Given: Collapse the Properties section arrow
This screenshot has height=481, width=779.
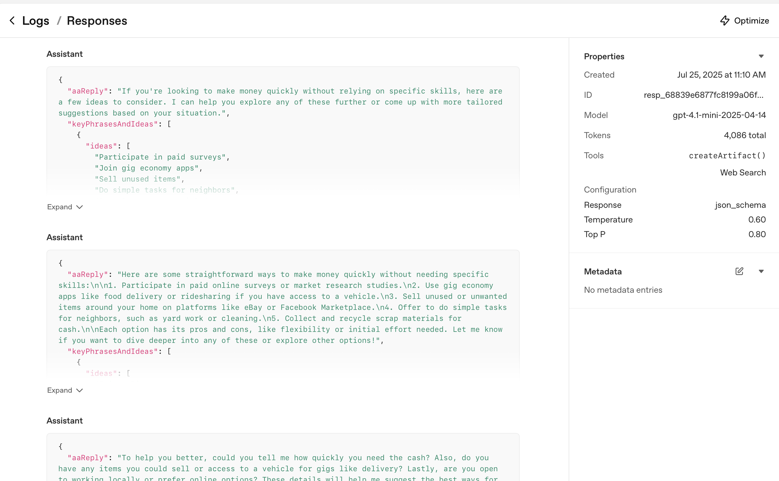Looking at the screenshot, I should [761, 56].
